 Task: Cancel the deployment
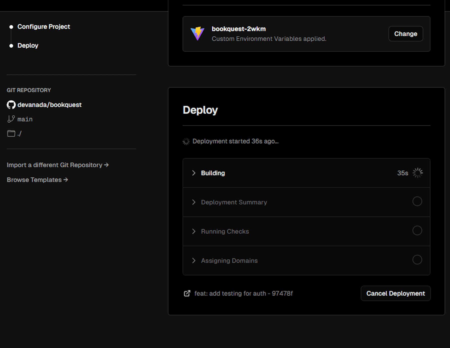point(396,293)
